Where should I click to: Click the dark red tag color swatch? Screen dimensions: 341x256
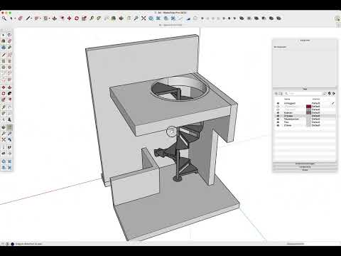tap(308, 107)
